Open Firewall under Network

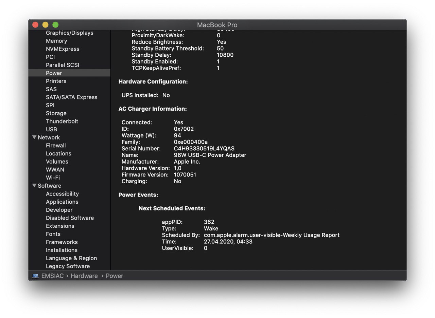click(56, 145)
